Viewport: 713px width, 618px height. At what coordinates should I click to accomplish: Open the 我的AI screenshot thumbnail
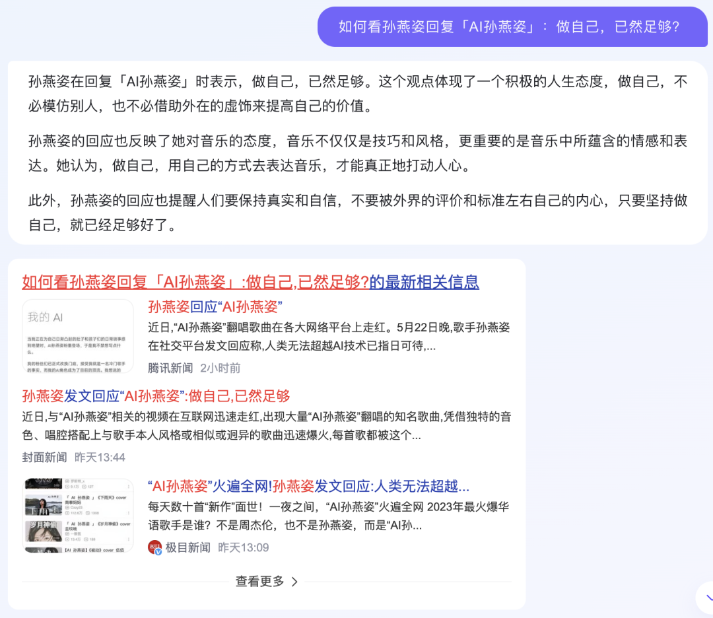77,337
